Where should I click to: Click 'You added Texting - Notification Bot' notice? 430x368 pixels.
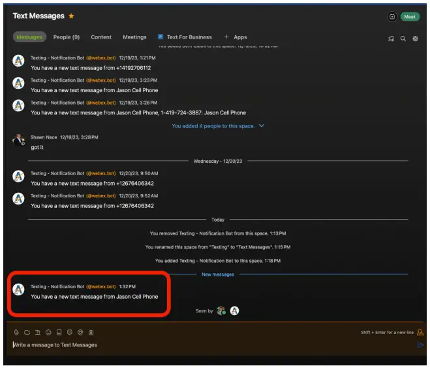click(218, 261)
